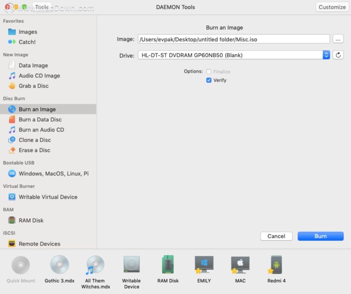Click the Customize button
Image resolution: width=351 pixels, height=294 pixels.
point(332,7)
